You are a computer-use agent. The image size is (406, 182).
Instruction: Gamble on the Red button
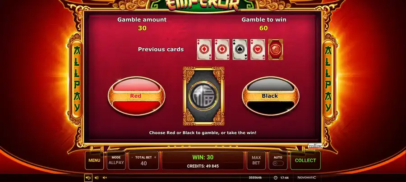pyautogui.click(x=136, y=96)
